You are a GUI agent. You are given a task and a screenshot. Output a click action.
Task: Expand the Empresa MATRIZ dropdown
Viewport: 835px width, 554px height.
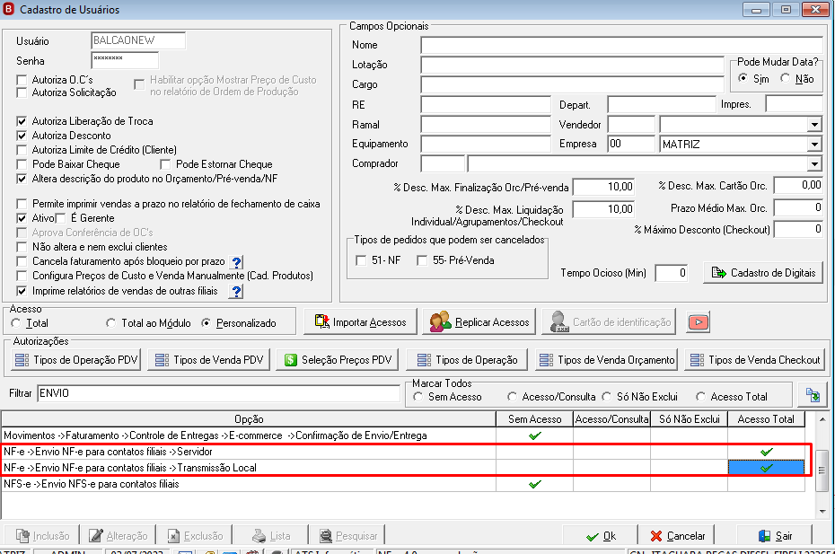pyautogui.click(x=814, y=145)
